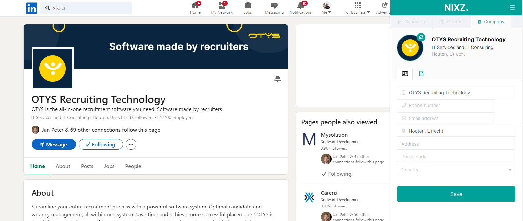Open Jan Peter & 69 other connections link
Image resolution: width=523 pixels, height=221 pixels.
(101, 130)
